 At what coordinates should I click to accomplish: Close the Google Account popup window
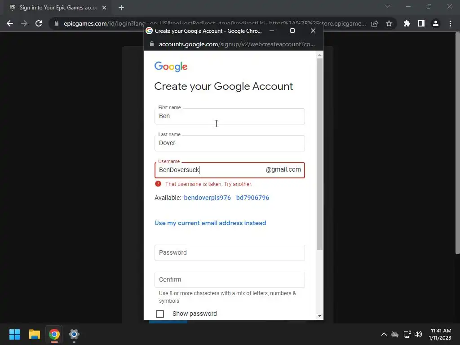click(x=313, y=31)
